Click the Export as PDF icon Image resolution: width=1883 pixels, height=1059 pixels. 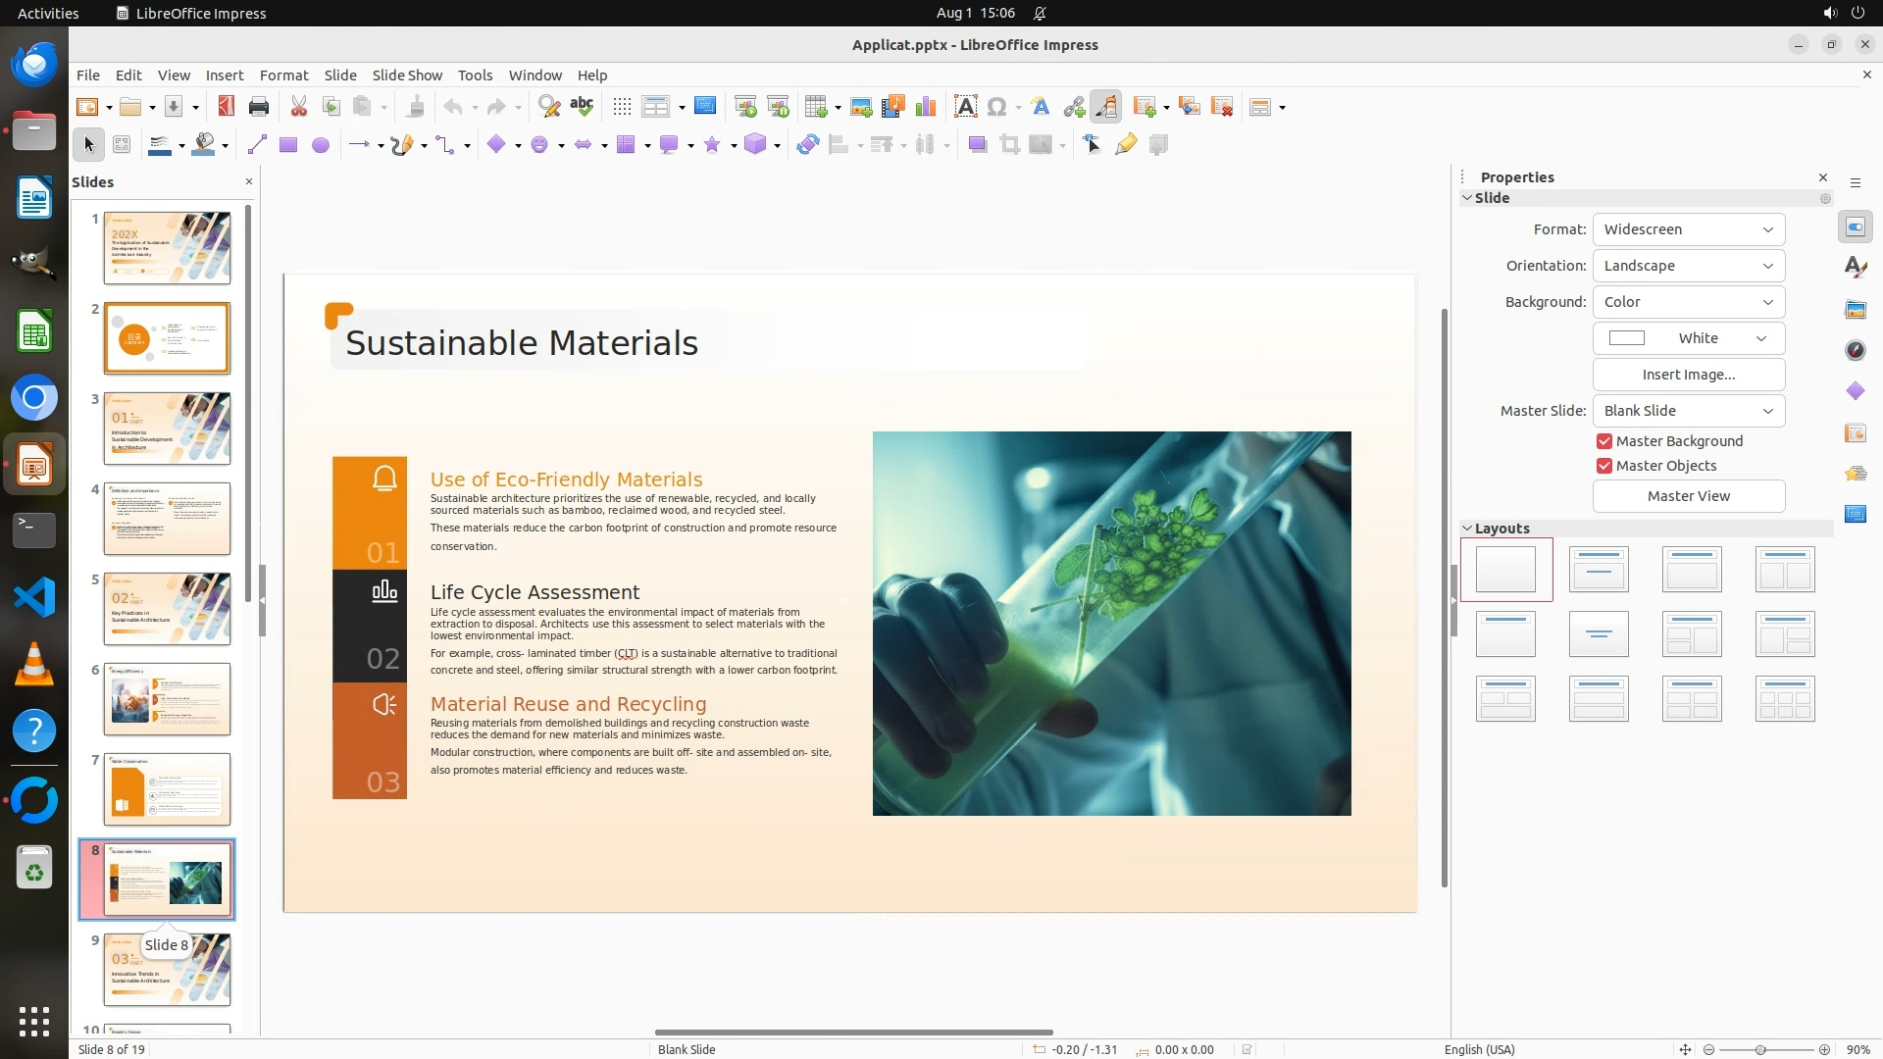pos(227,107)
